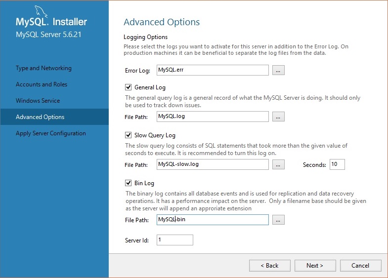The image size is (388, 278).
Task: Cancel the installer configuration
Action: coord(360,266)
